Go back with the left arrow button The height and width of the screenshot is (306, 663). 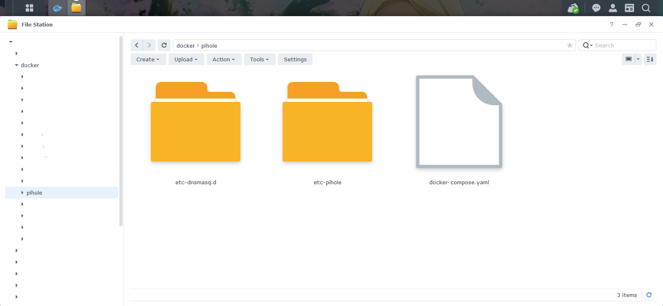tap(136, 45)
